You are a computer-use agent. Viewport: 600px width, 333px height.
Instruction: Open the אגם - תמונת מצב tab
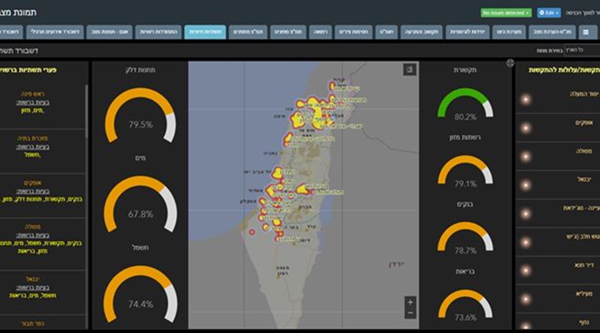click(109, 32)
